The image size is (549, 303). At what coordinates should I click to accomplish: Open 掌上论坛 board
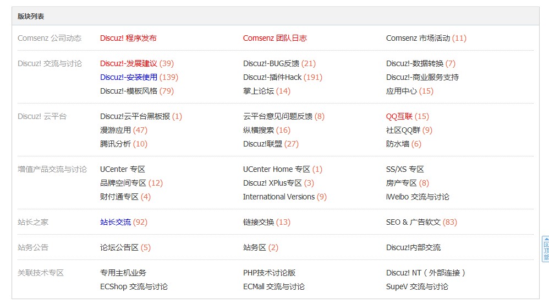(x=259, y=91)
